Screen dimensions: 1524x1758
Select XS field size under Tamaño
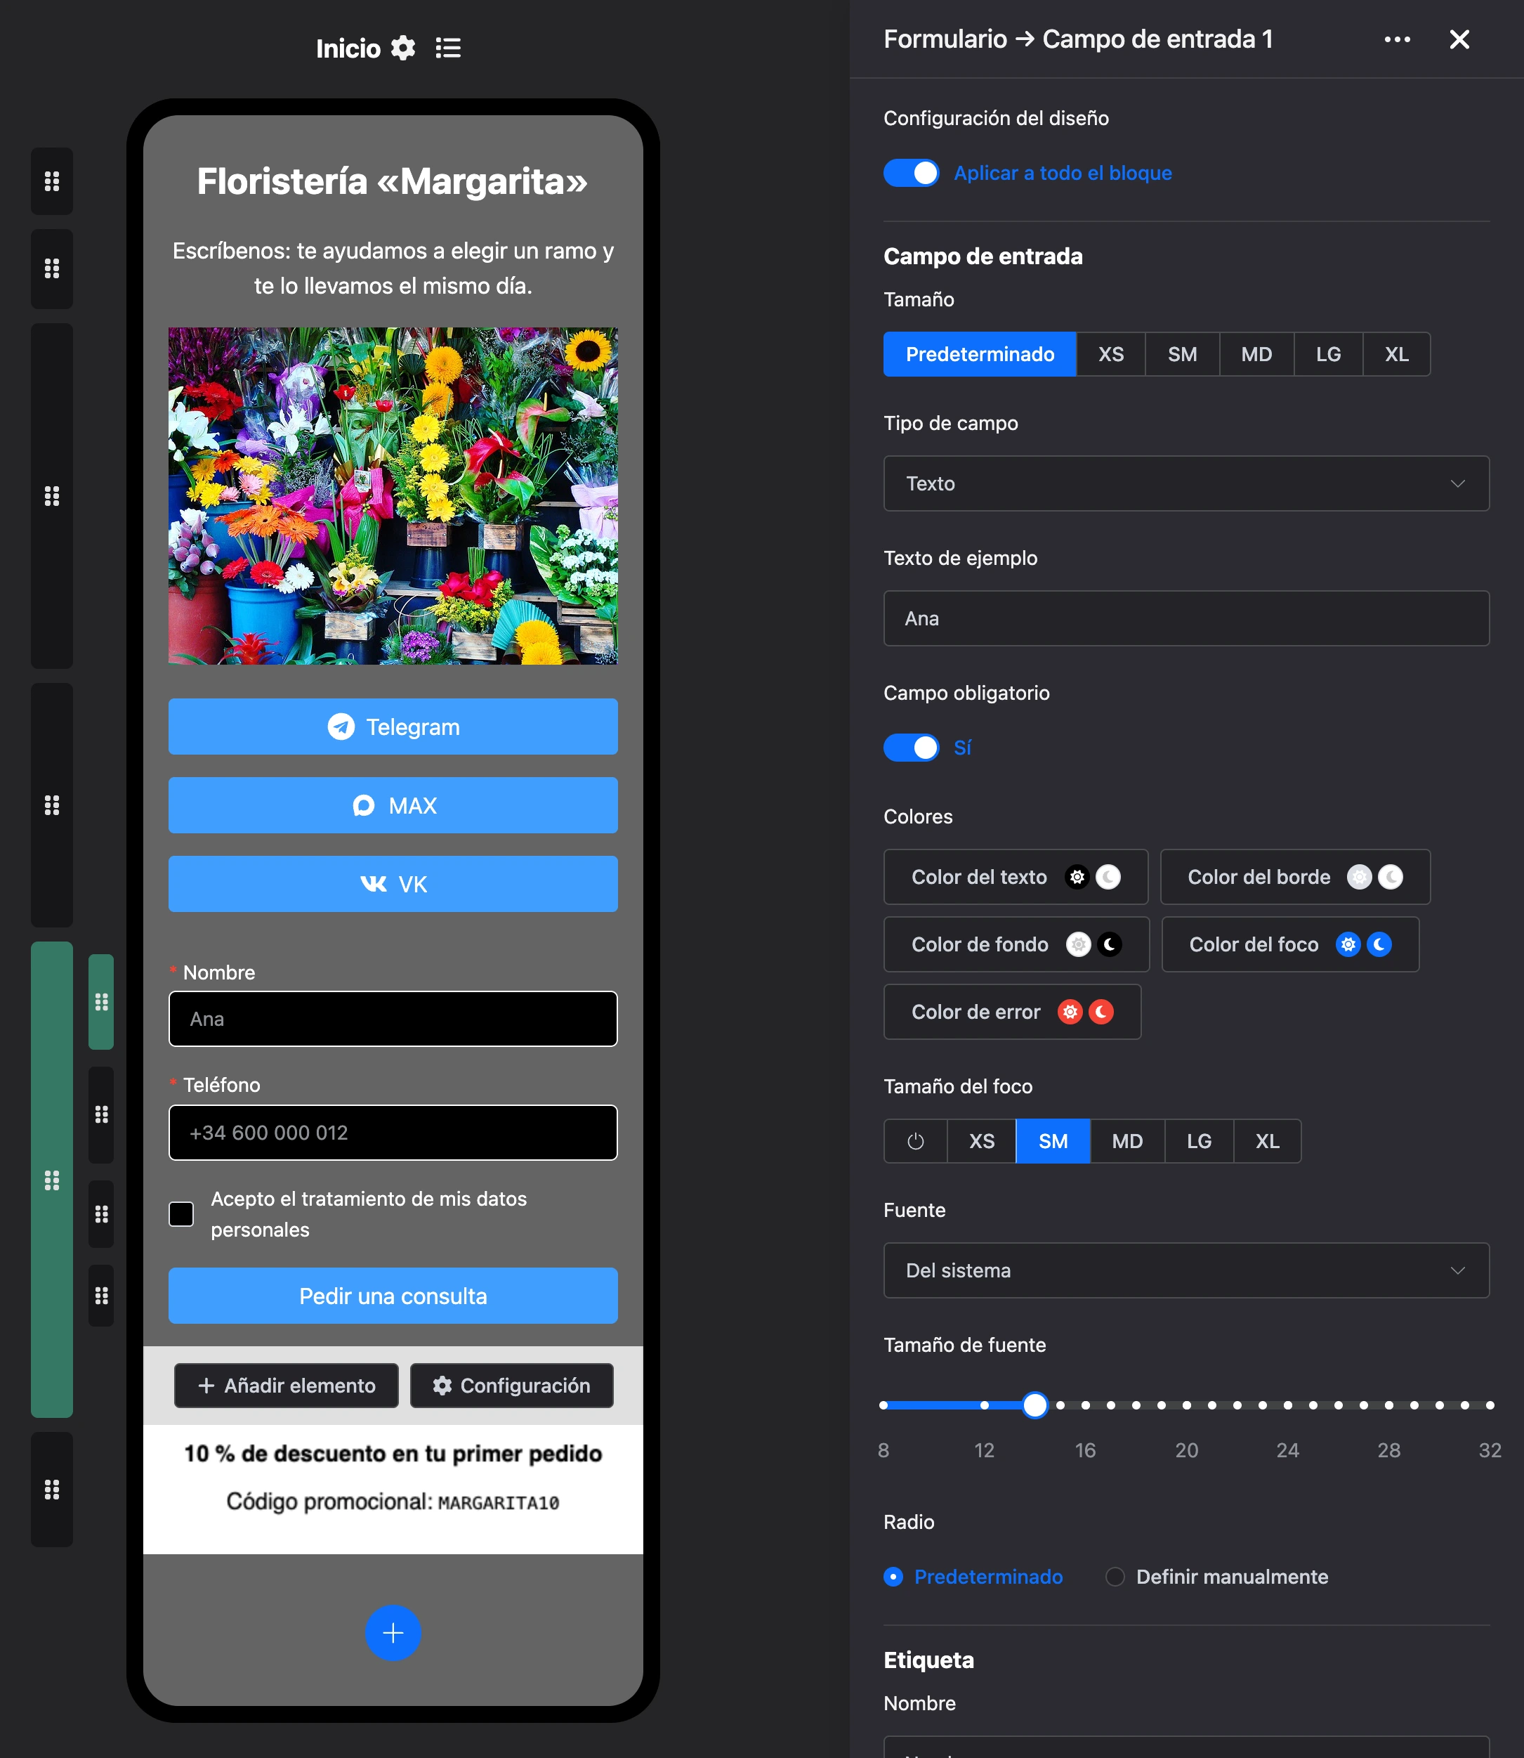click(x=1110, y=354)
